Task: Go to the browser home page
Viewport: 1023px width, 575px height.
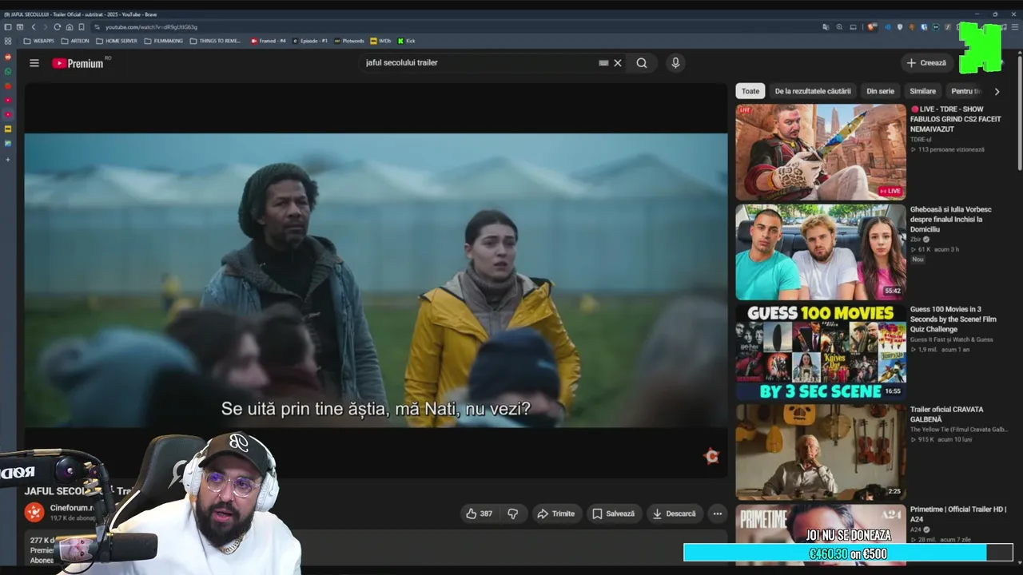Action: 70,27
